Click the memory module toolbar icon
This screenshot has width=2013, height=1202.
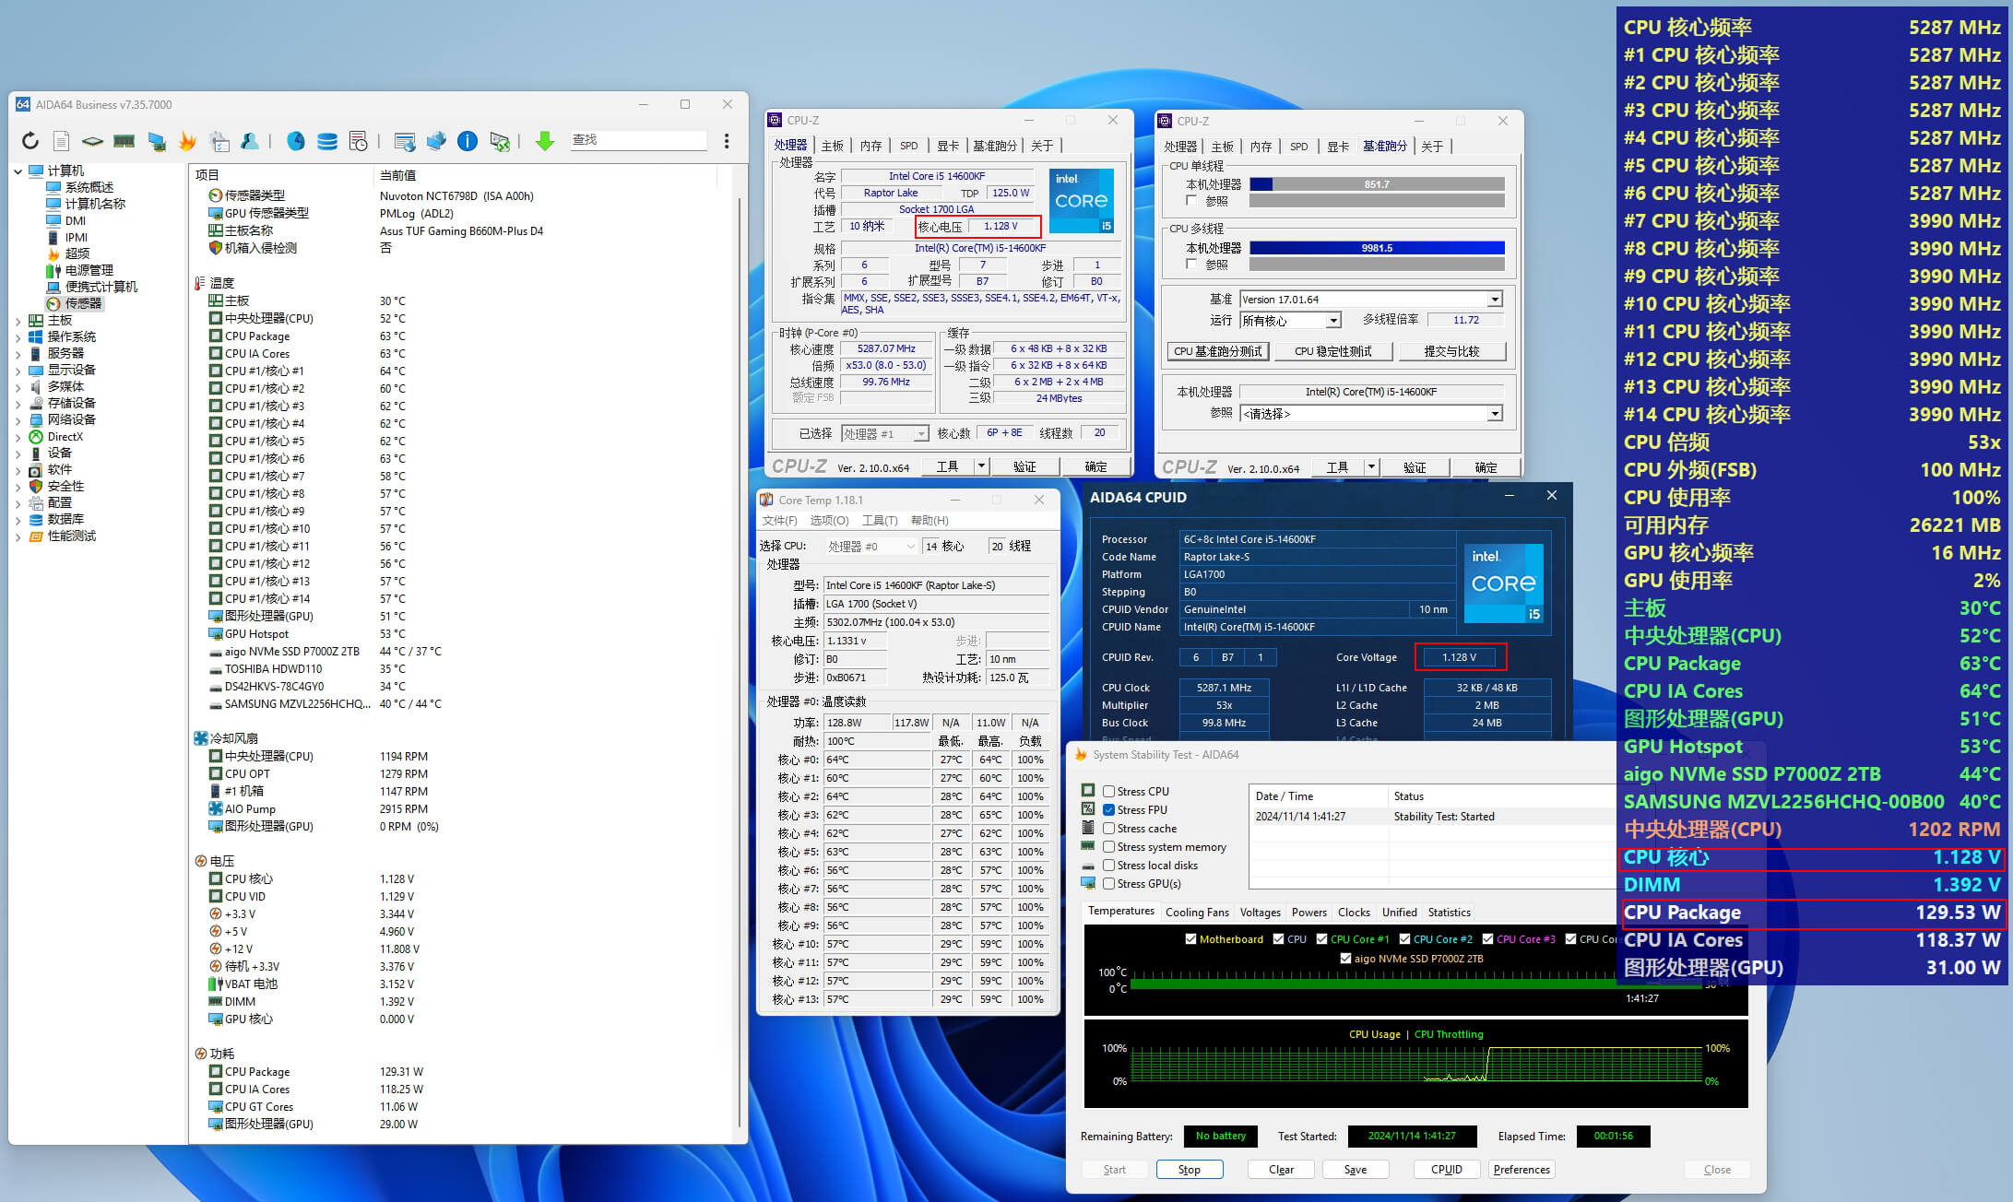click(x=124, y=141)
